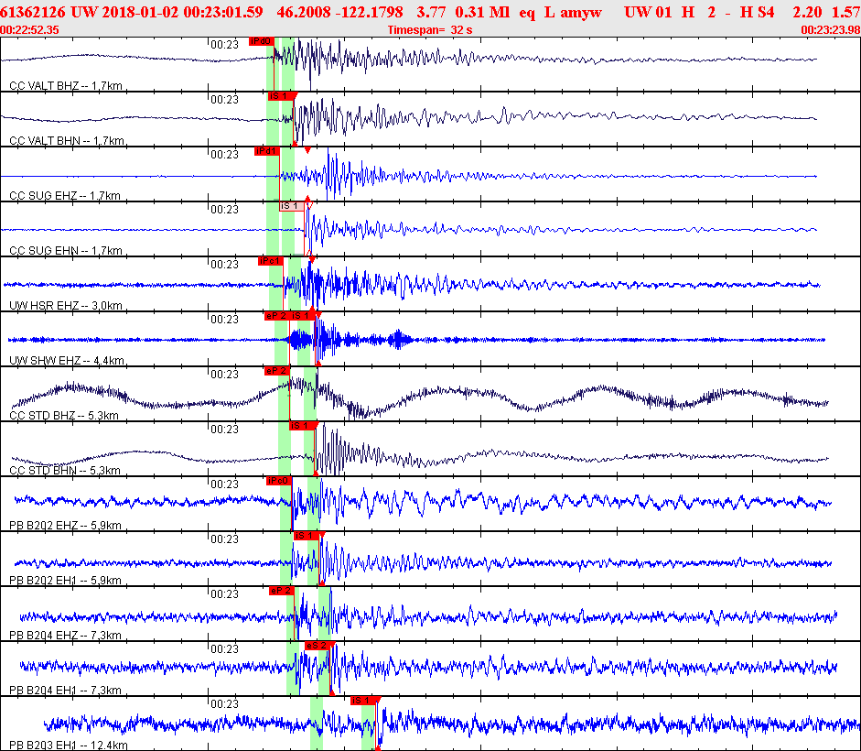Select the iS 1 pick flag on STD BHN
The image size is (861, 751).
302,426
